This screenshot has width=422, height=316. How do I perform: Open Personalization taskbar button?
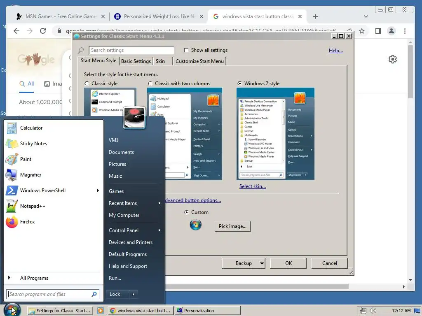coord(208,311)
